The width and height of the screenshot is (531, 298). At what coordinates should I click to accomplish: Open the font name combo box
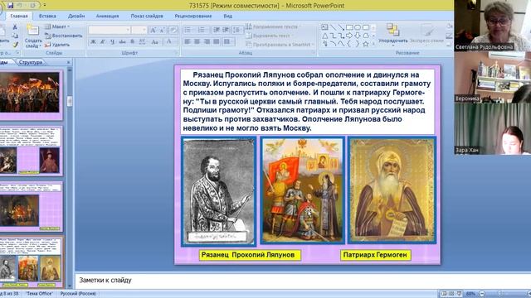point(110,30)
